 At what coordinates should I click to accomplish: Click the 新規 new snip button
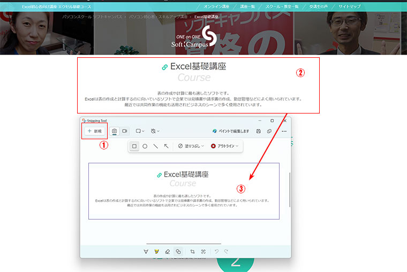(95, 131)
